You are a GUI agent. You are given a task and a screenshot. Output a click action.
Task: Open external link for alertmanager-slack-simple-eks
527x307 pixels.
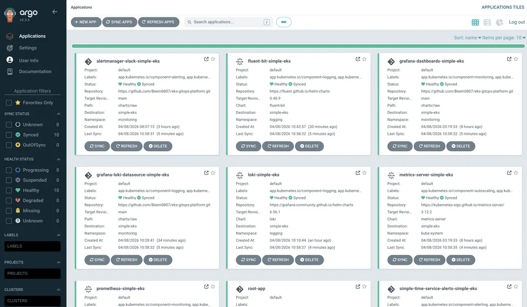coord(206,59)
